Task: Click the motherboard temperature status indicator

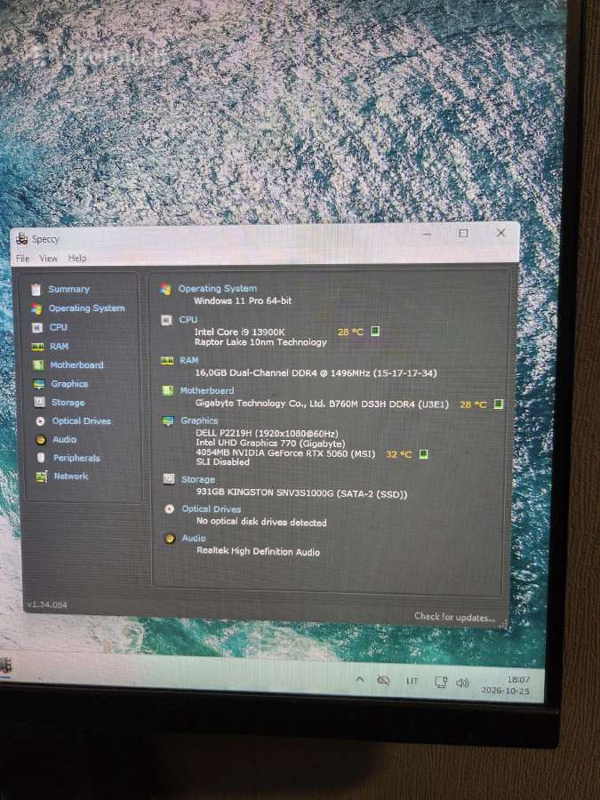Action: pos(499,404)
